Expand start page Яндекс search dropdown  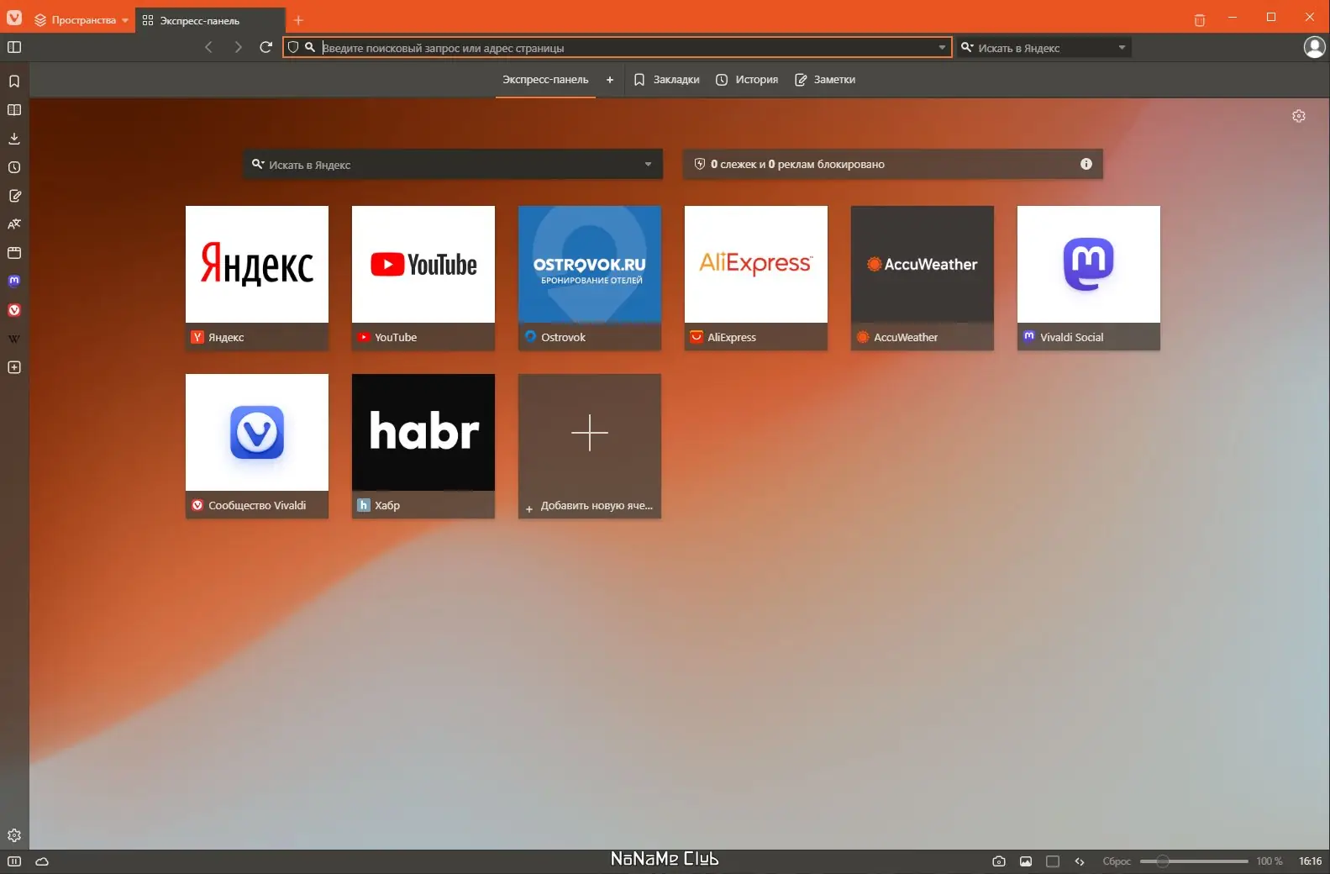pos(648,165)
